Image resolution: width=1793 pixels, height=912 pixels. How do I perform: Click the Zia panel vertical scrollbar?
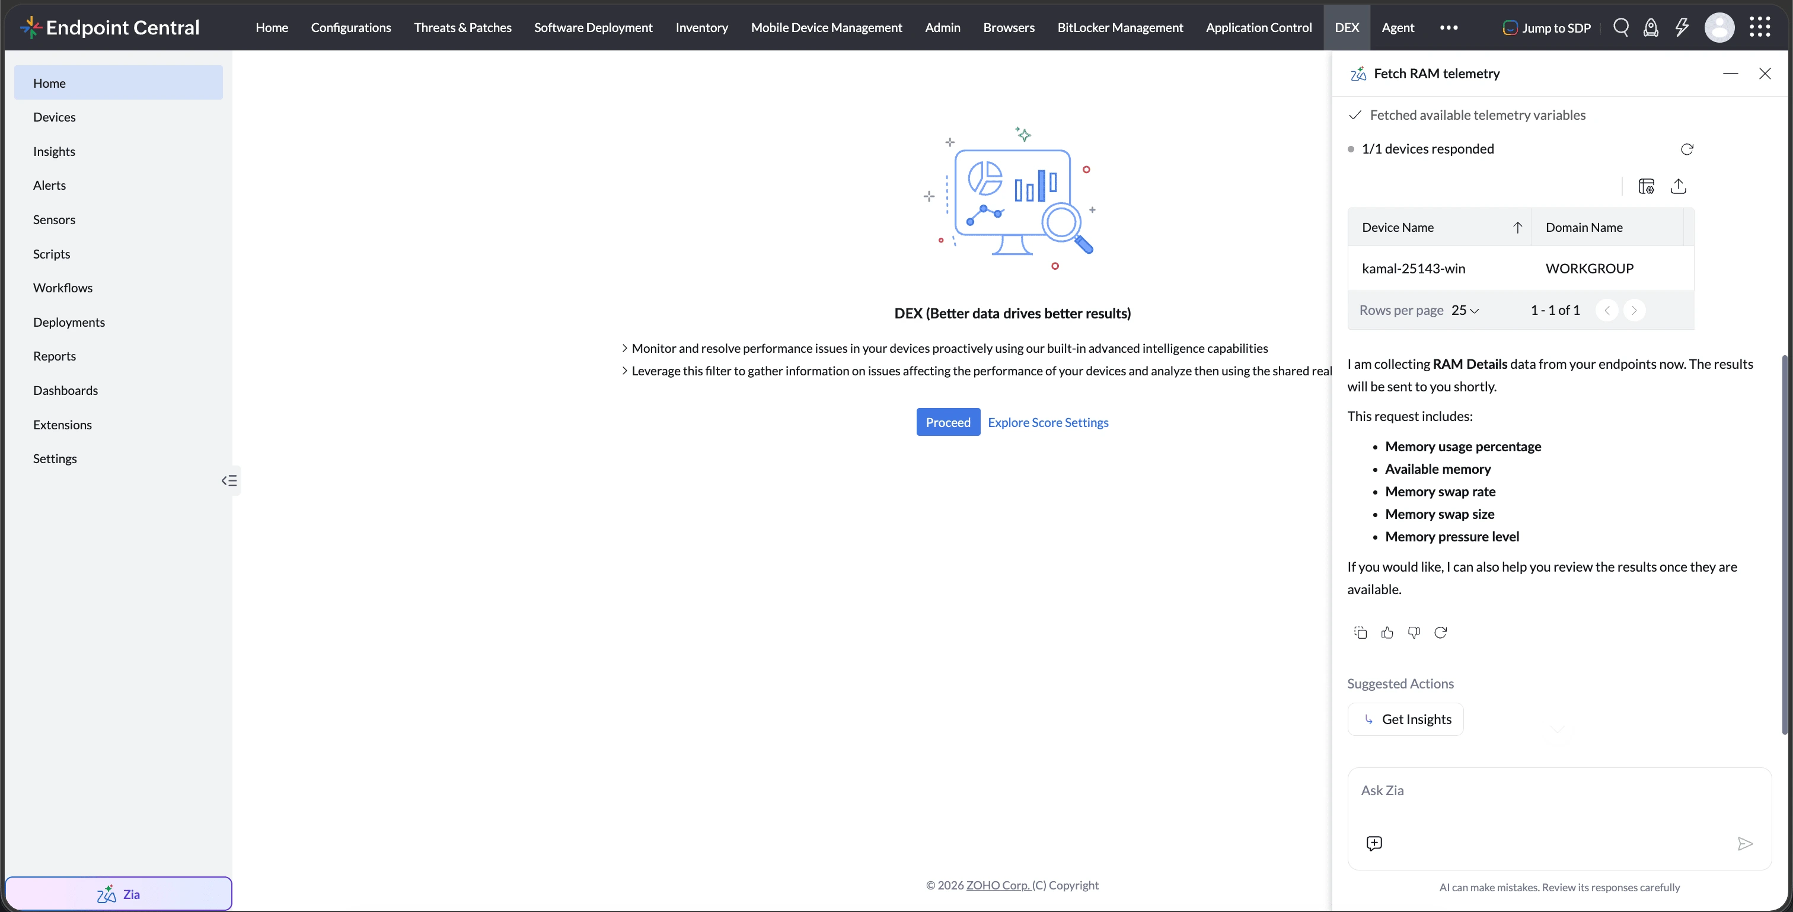pos(1785,544)
